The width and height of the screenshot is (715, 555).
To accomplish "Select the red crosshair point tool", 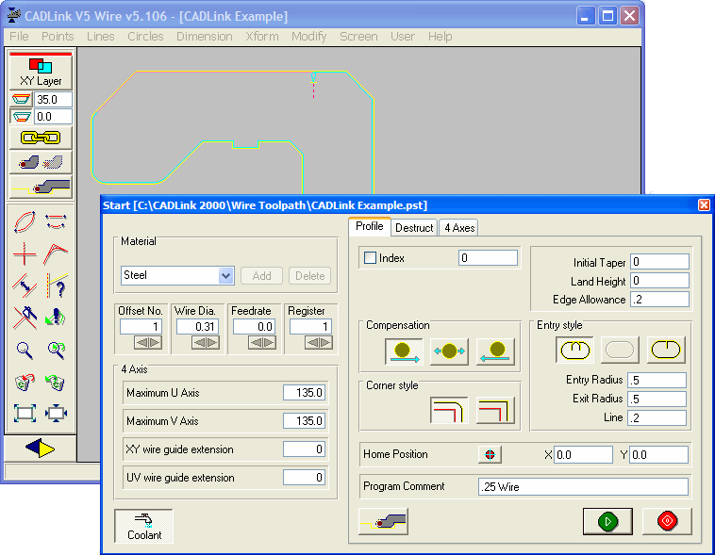I will 25,253.
